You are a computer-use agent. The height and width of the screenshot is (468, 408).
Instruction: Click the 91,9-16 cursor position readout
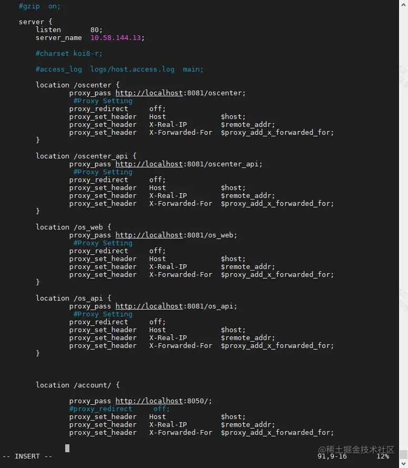click(332, 456)
